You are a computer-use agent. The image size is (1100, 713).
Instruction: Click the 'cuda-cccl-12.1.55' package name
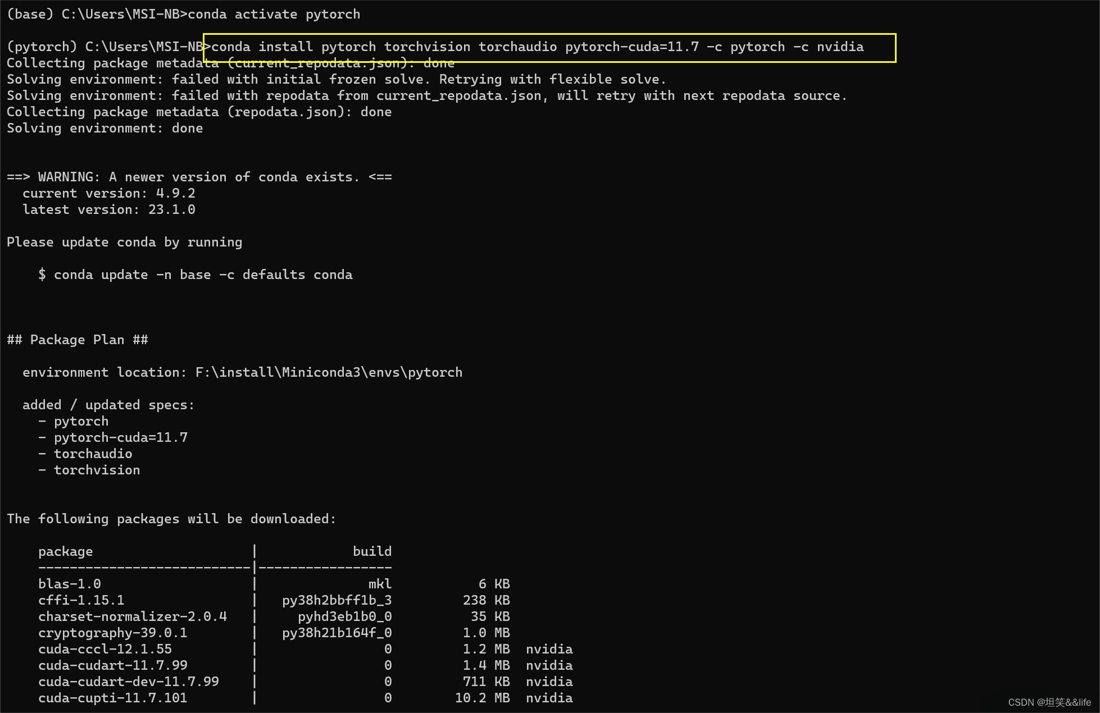105,649
